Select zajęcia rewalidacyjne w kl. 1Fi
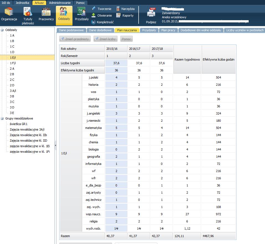The height and width of the screenshot is (244, 265). click(x=30, y=152)
